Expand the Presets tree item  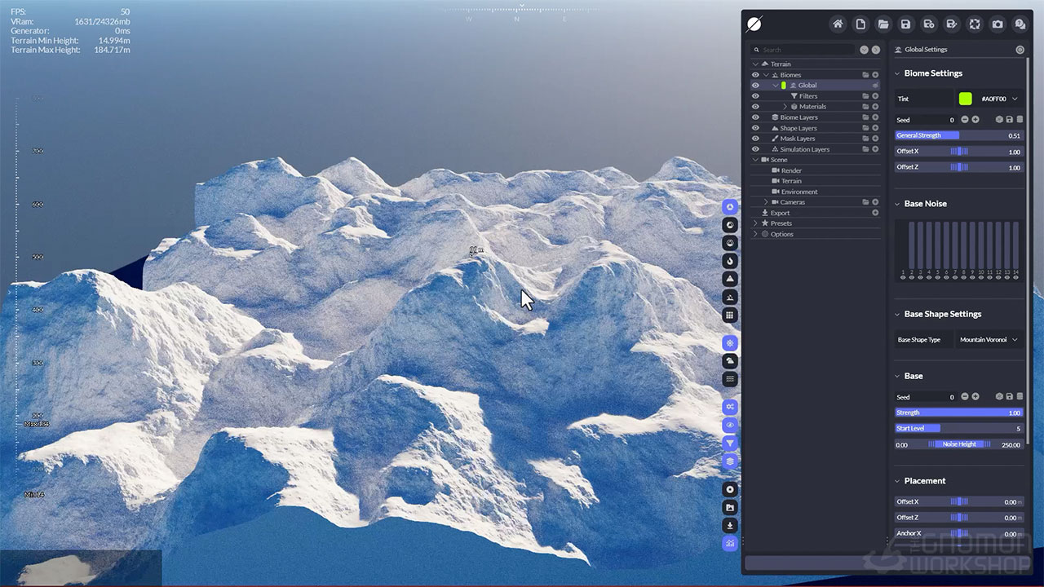point(755,223)
